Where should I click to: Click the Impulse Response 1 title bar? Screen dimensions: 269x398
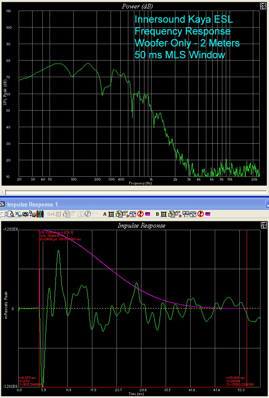[x=135, y=204]
